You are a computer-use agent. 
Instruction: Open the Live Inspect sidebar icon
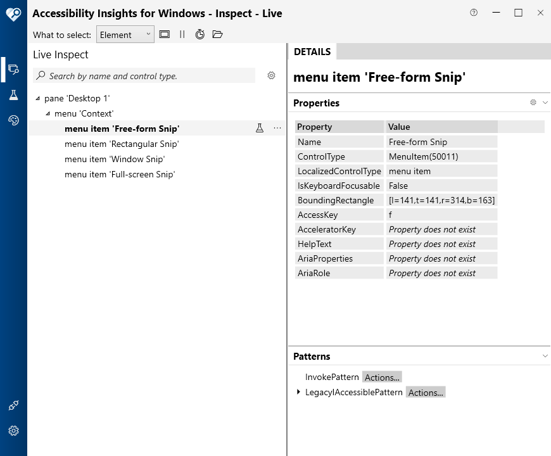click(x=13, y=69)
